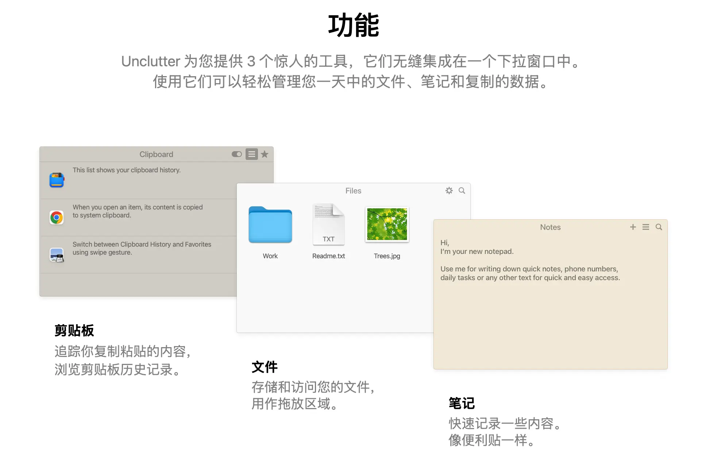Add a new note with plus icon
Image resolution: width=702 pixels, height=459 pixels.
coord(633,227)
